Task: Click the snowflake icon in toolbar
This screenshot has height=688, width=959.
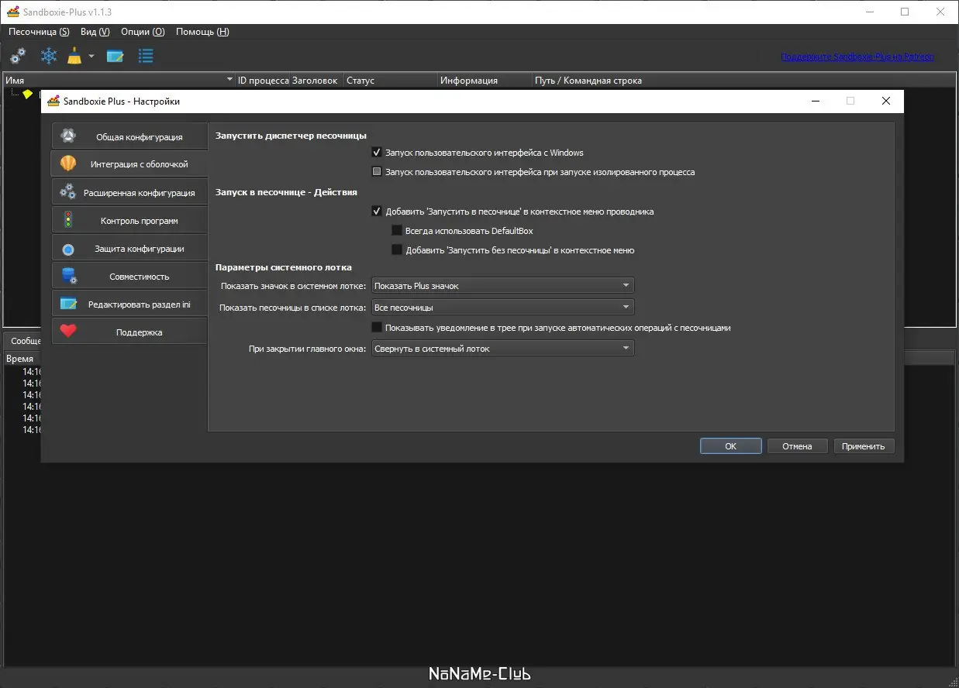Action: click(x=49, y=56)
